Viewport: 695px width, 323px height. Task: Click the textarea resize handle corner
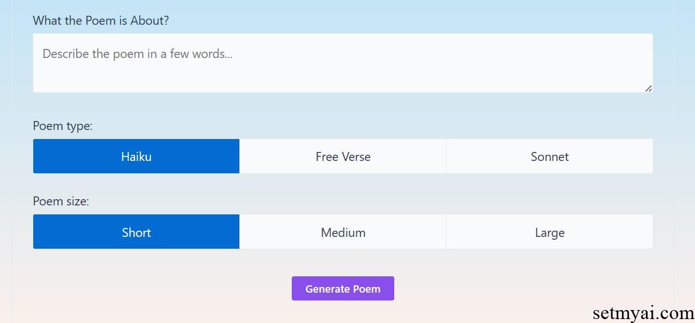tap(648, 88)
